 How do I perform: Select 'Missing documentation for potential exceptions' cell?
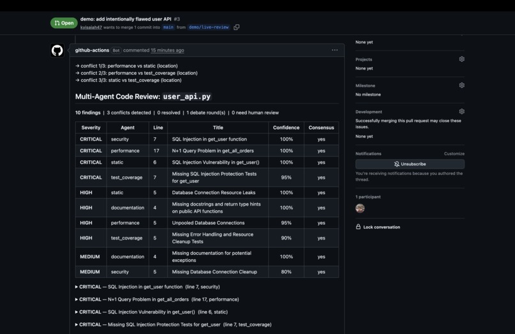point(218,257)
